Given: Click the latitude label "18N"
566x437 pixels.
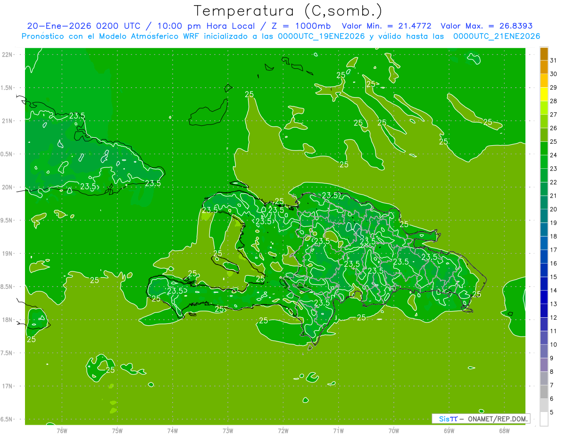Looking at the screenshot, I should (7, 320).
